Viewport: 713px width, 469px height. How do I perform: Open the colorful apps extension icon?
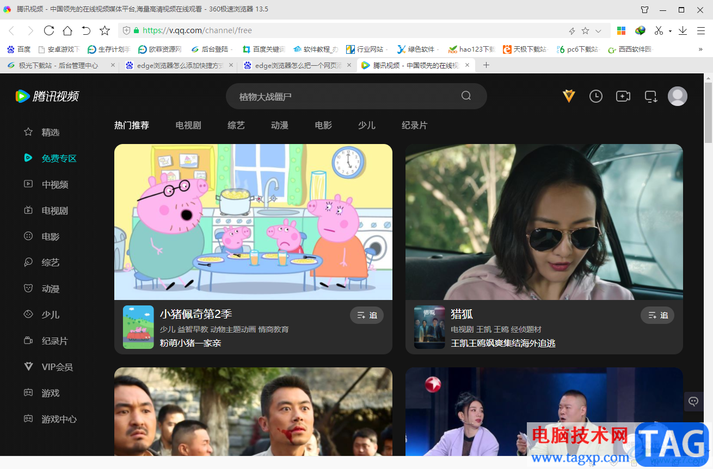coord(621,30)
